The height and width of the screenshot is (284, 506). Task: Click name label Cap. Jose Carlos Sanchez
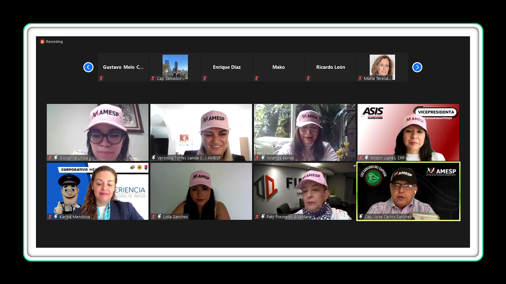point(388,217)
